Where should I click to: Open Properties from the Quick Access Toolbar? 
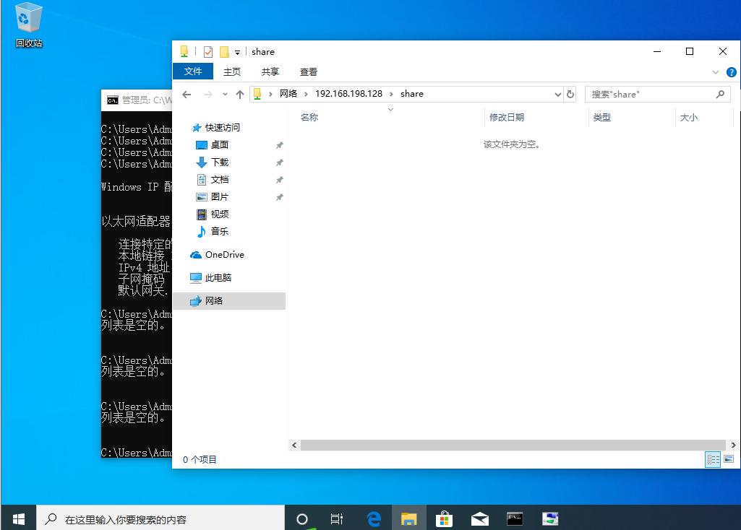[208, 51]
